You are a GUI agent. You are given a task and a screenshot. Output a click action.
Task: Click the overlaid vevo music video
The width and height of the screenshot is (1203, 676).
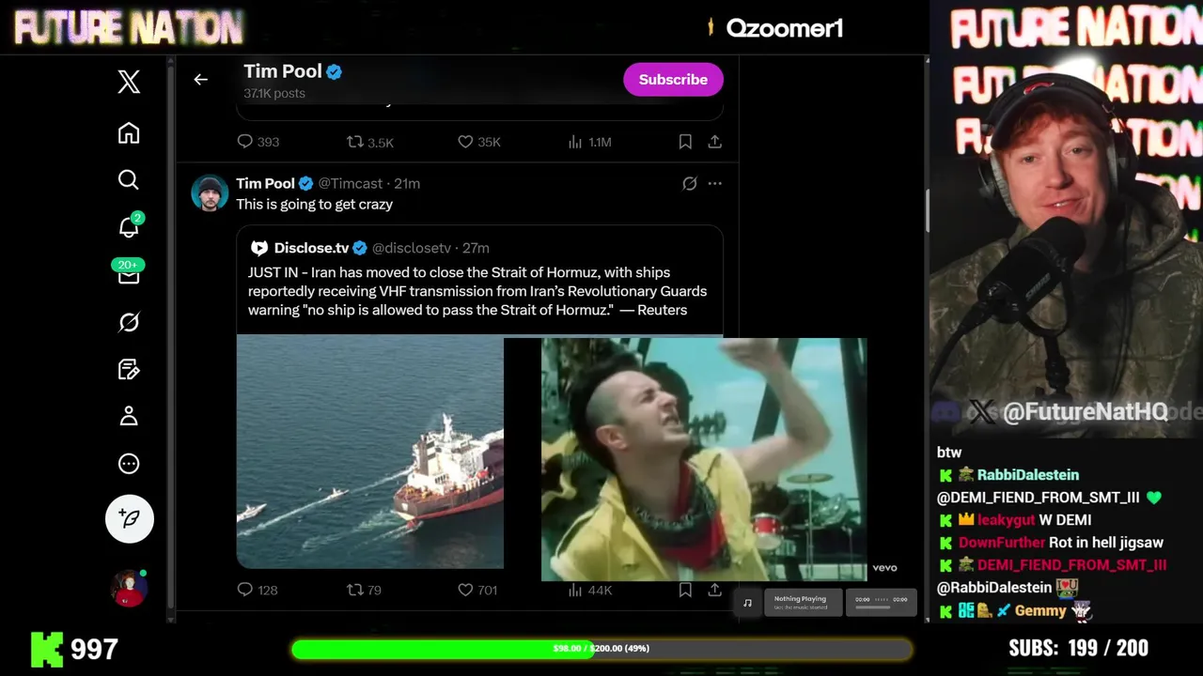704,459
